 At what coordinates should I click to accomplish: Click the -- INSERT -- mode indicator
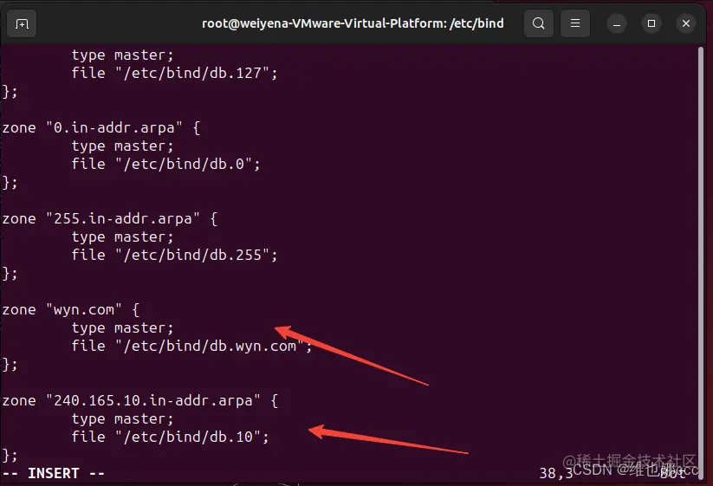pos(53,473)
